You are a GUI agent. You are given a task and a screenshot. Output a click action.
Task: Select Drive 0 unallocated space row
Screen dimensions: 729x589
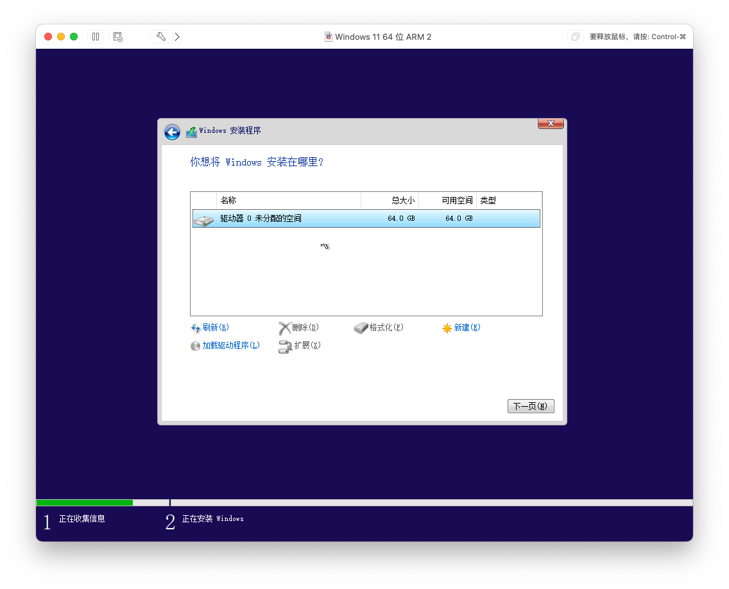point(366,219)
